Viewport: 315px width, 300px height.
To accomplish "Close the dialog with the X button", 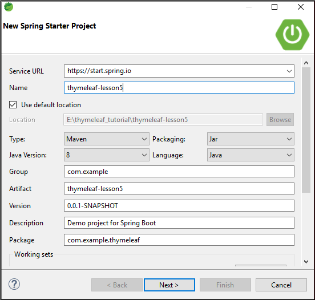I will [301, 7].
